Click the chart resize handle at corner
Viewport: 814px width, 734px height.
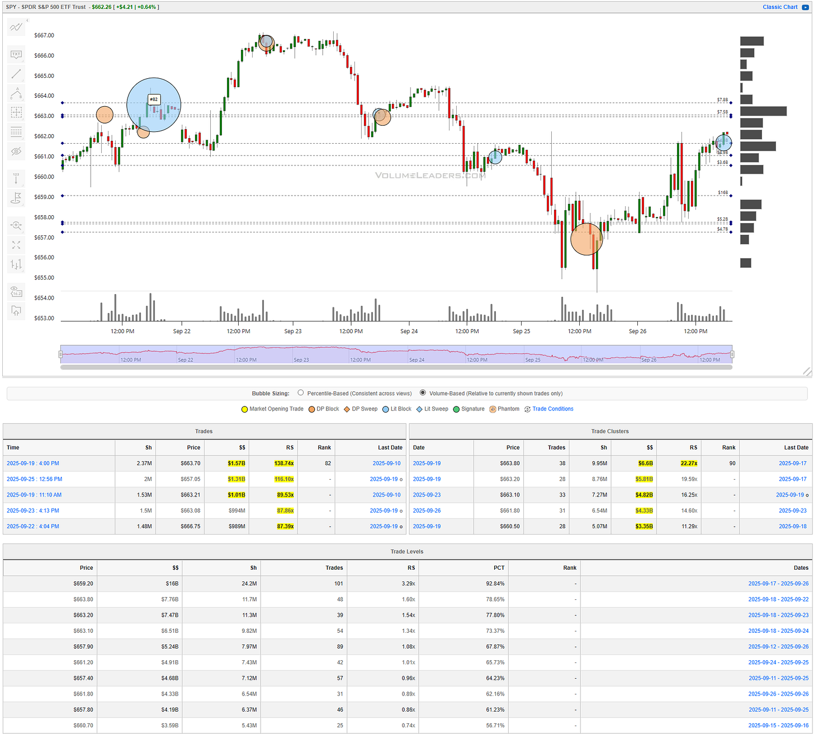click(807, 371)
